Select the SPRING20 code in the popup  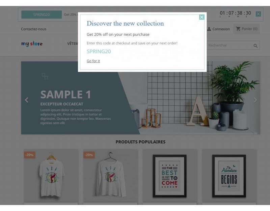pyautogui.click(x=99, y=51)
